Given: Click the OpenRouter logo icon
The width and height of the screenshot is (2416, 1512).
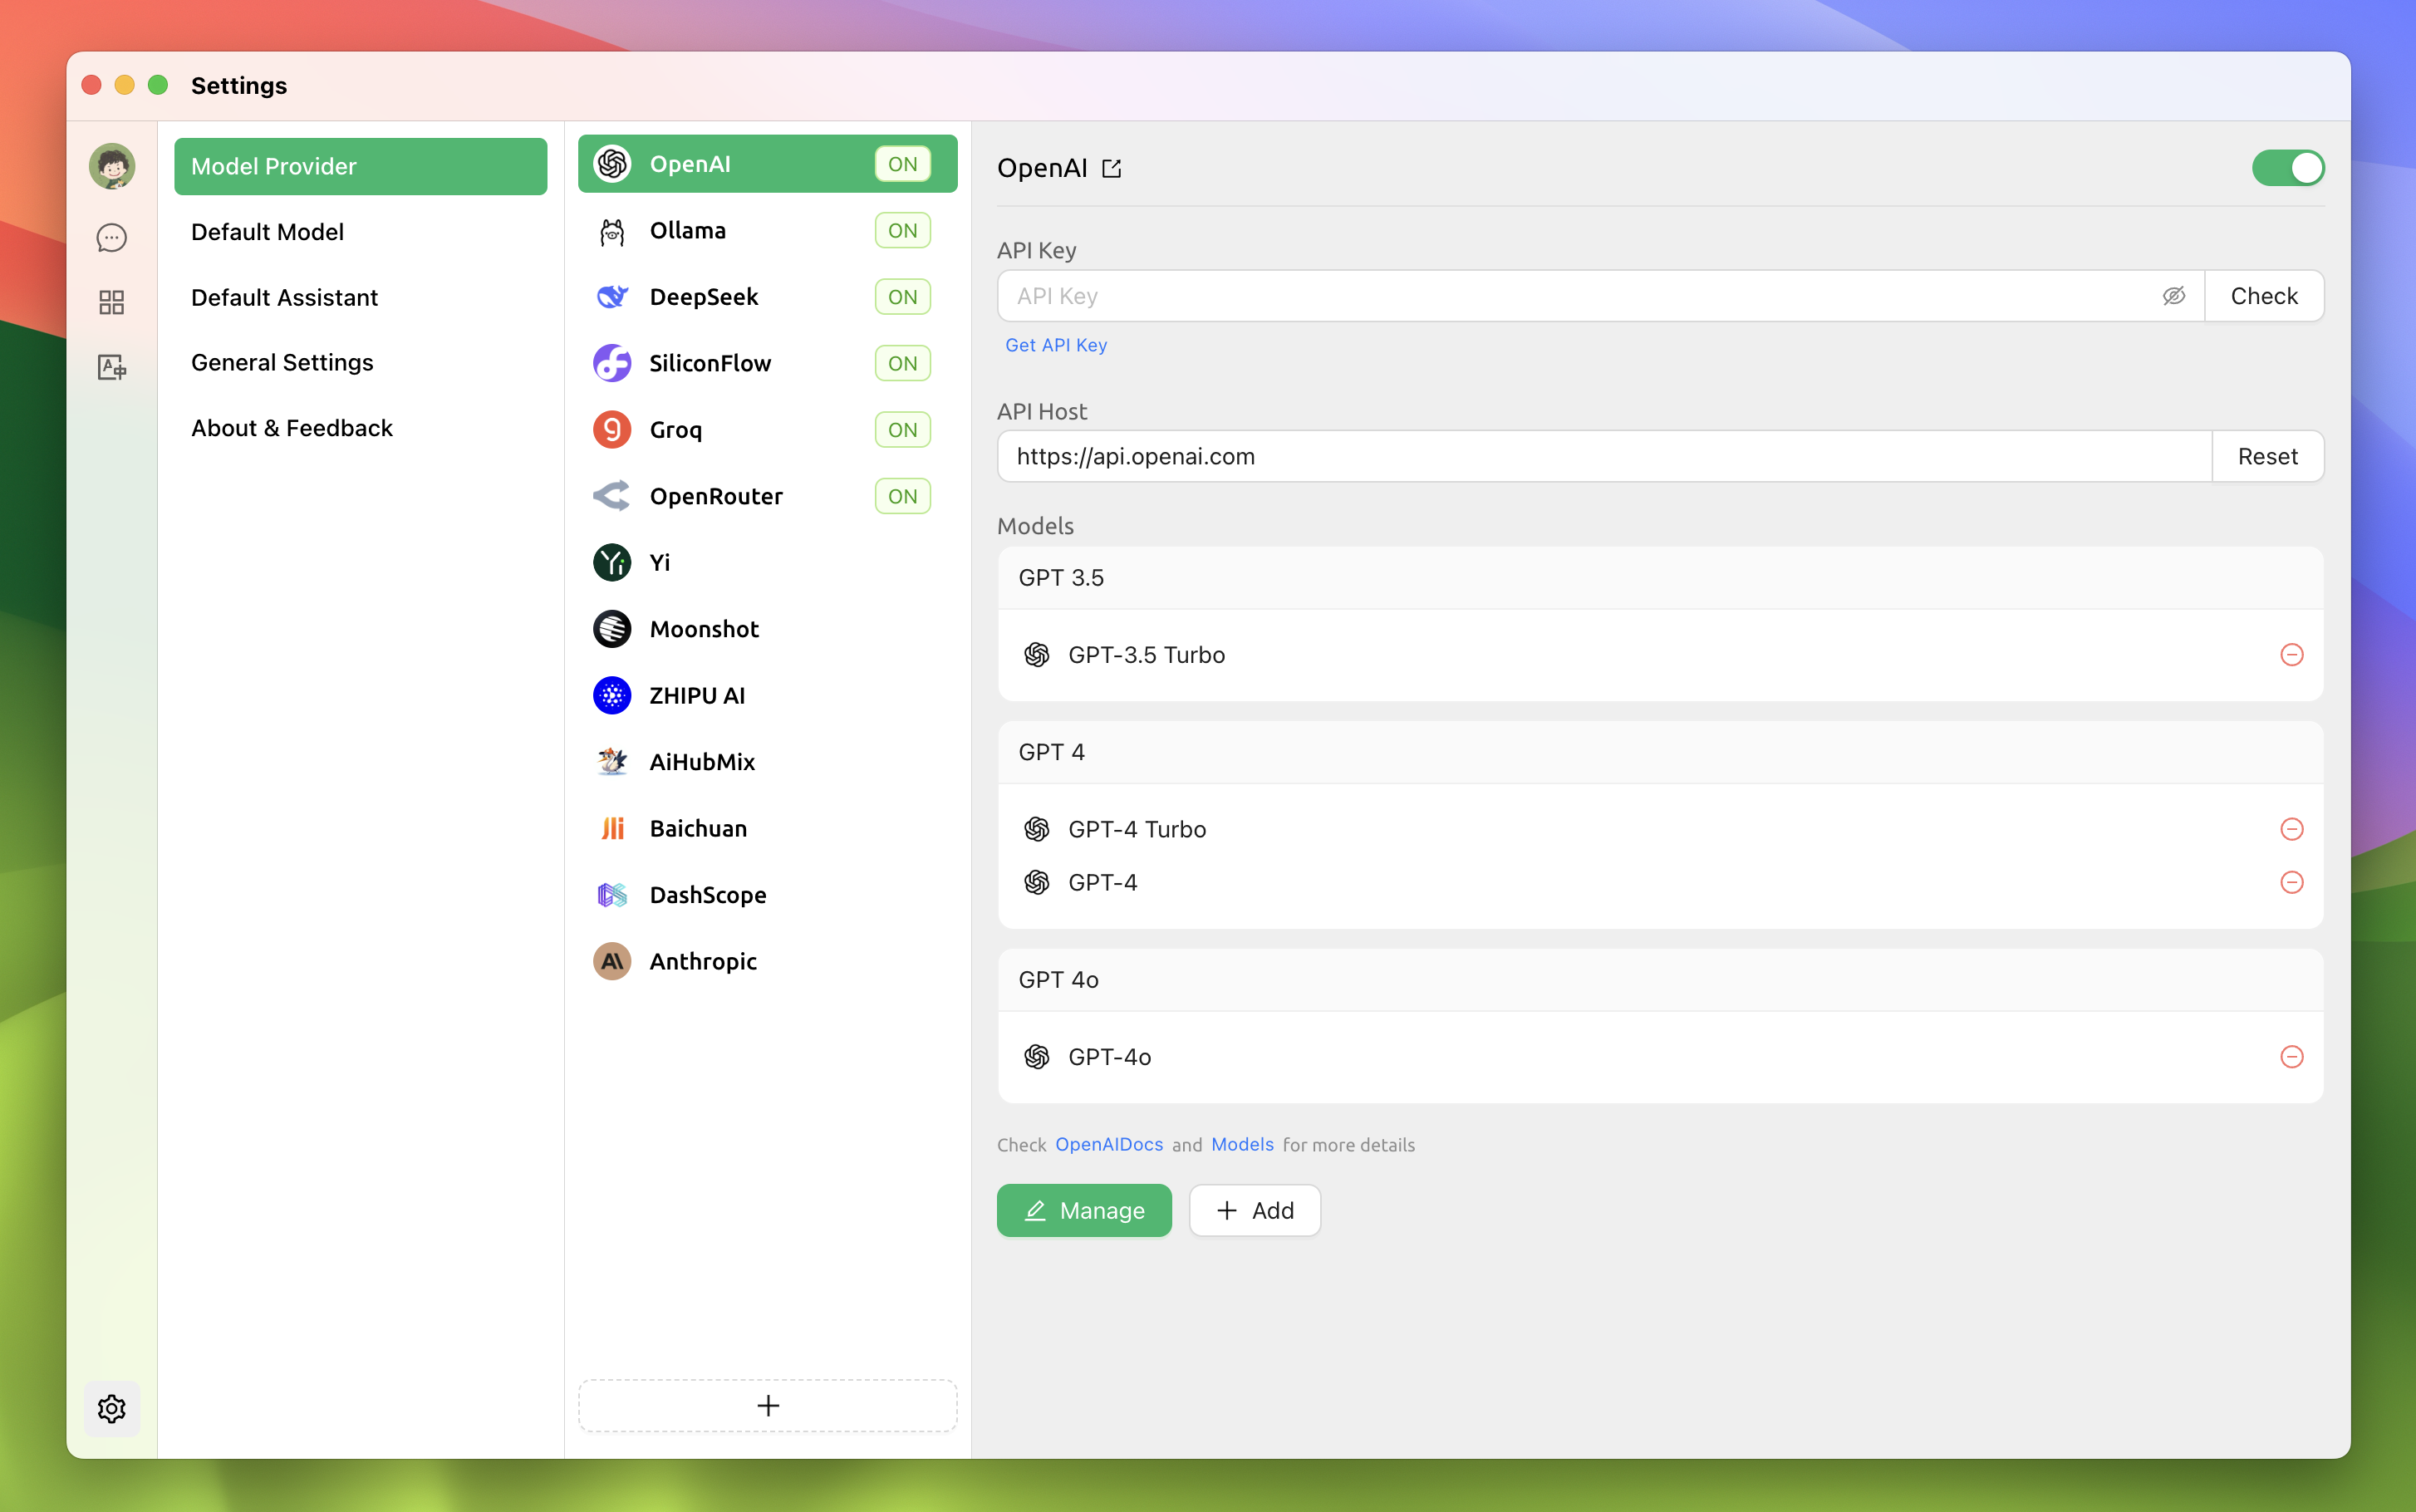Looking at the screenshot, I should (x=612, y=496).
